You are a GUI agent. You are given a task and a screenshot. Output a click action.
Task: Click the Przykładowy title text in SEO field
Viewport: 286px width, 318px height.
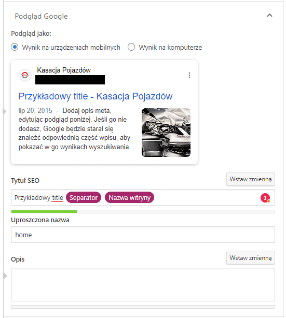click(39, 197)
